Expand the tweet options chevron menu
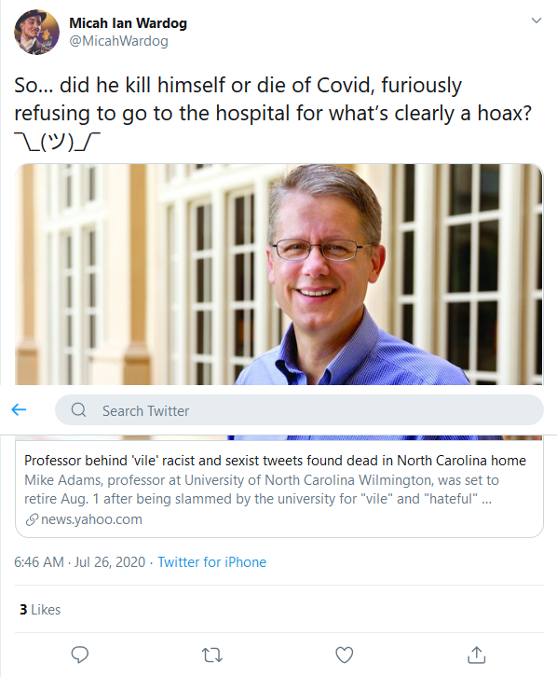 [536, 21]
